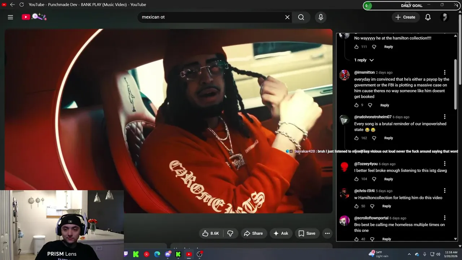Open options menu for @scrolloftownportal comment
The image size is (462, 260).
pyautogui.click(x=445, y=218)
